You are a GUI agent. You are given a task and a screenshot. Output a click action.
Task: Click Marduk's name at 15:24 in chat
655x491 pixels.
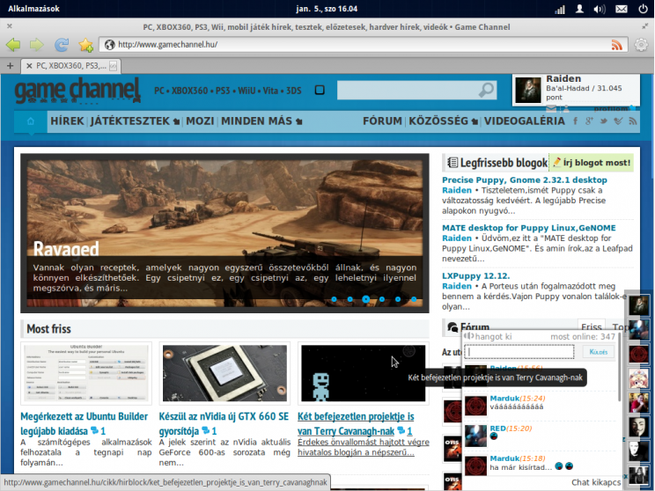click(x=504, y=399)
